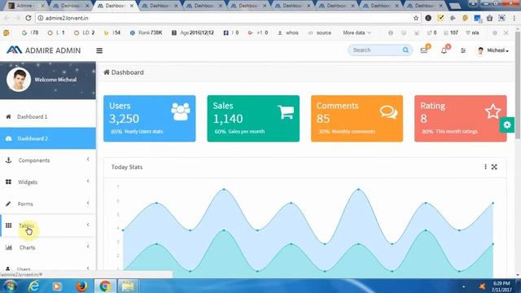The height and width of the screenshot is (293, 521).
Task: Open the mail messages icon
Action: pyautogui.click(x=424, y=50)
